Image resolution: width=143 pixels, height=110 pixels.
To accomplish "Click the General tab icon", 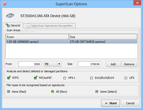I will tap(8, 25).
